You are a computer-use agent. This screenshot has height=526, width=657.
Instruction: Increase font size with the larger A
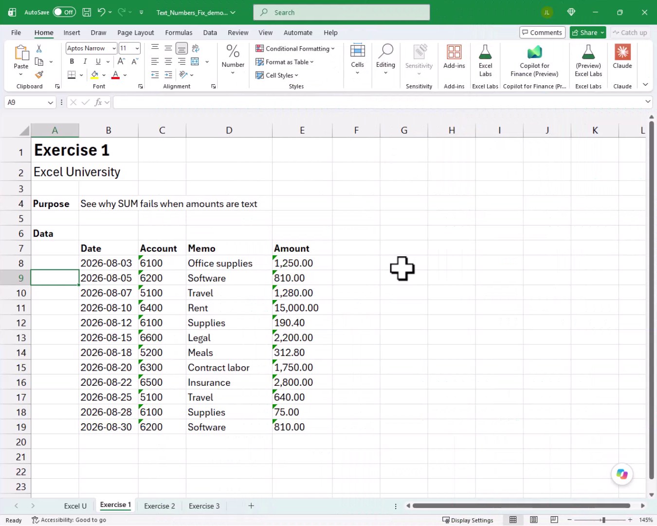(121, 61)
